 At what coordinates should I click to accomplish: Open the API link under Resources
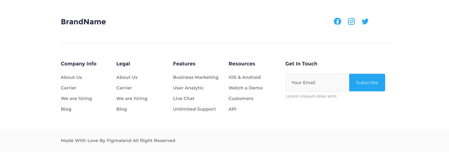coord(233,109)
